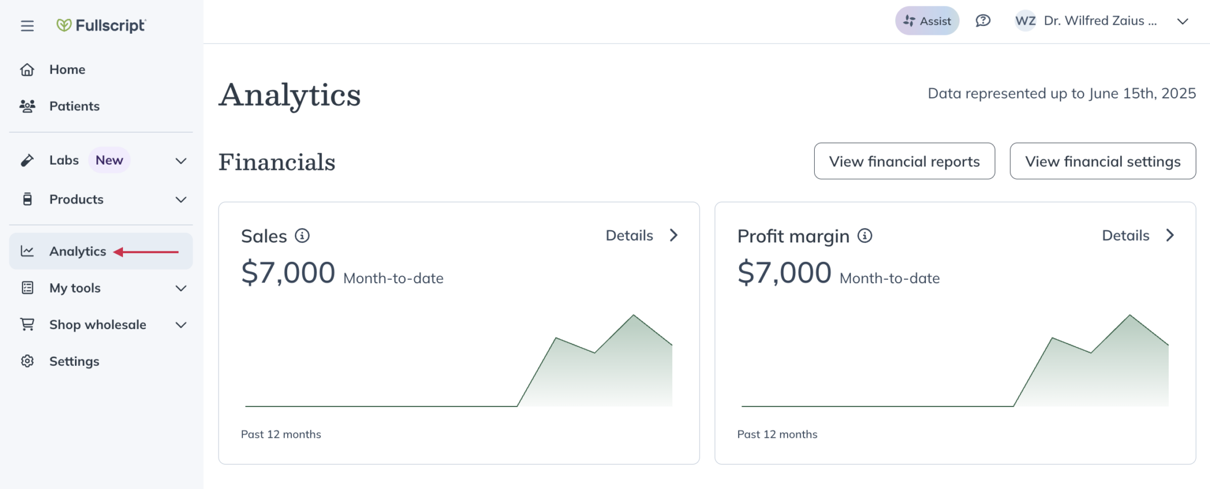Click the Sales info icon
The height and width of the screenshot is (489, 1210).
(302, 236)
